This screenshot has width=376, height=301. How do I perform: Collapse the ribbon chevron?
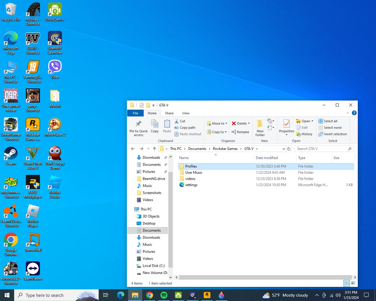click(x=348, y=113)
